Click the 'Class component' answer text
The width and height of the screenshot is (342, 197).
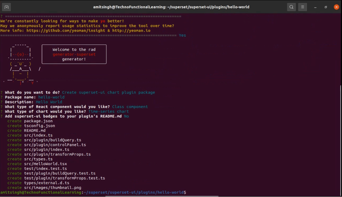(130, 107)
